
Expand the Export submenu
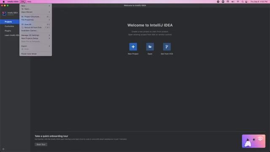coord(35,46)
